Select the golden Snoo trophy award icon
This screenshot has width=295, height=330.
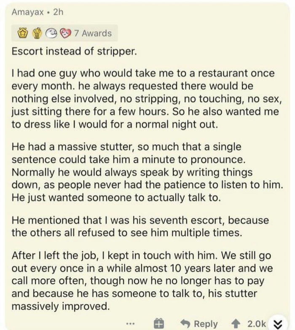(x=38, y=33)
